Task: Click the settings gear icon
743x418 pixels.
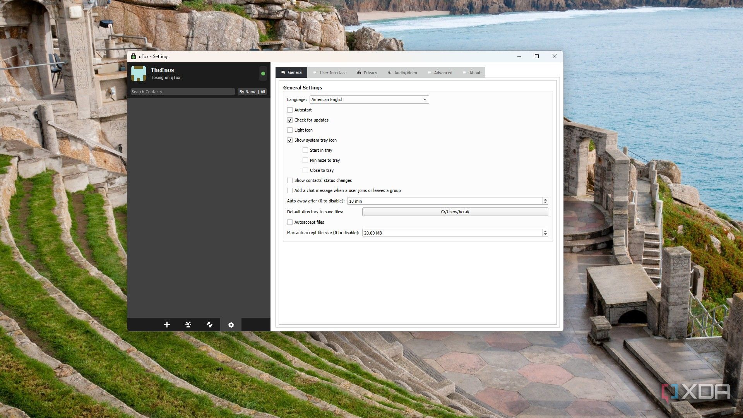Action: [231, 325]
